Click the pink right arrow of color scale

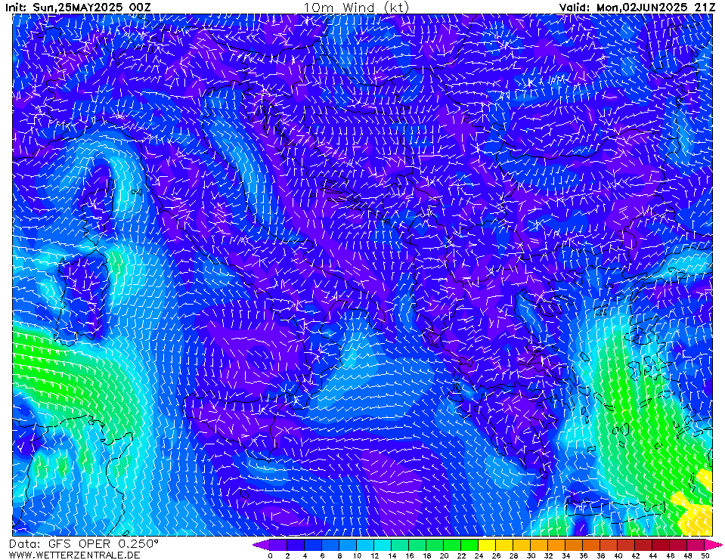[x=713, y=544]
